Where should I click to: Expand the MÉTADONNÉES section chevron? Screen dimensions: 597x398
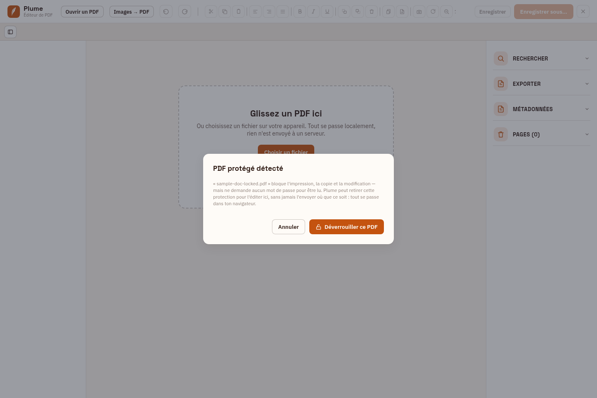[587, 109]
